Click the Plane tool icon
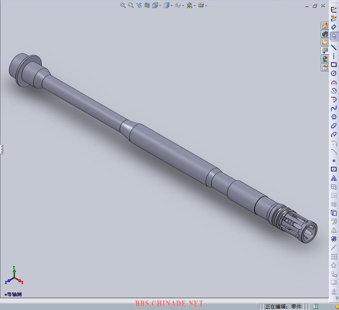Viewport: 339px width, 310px height. tap(334, 169)
